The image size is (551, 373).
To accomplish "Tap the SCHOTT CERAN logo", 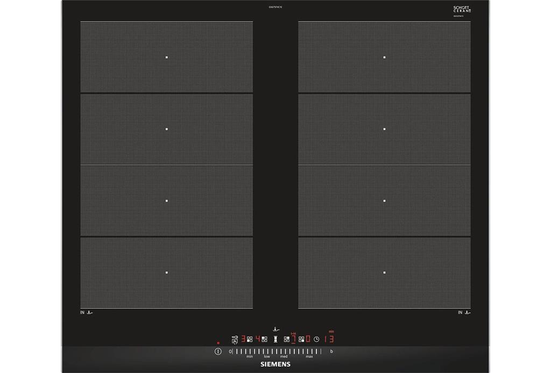I will (x=462, y=9).
